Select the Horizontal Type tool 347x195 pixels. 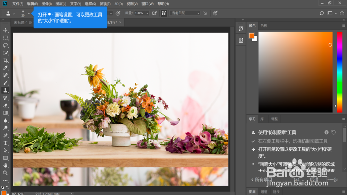(x=5, y=143)
